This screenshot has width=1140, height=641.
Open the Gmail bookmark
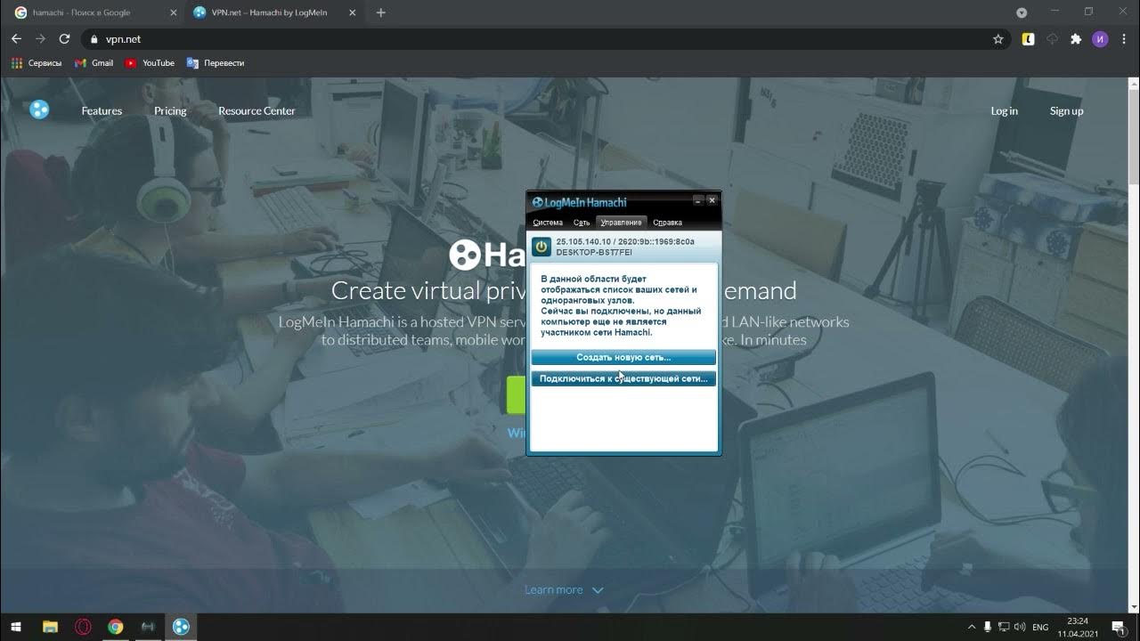(94, 63)
